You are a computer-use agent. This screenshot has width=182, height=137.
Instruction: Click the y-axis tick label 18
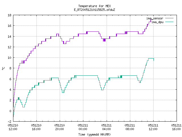[x=9, y=15]
